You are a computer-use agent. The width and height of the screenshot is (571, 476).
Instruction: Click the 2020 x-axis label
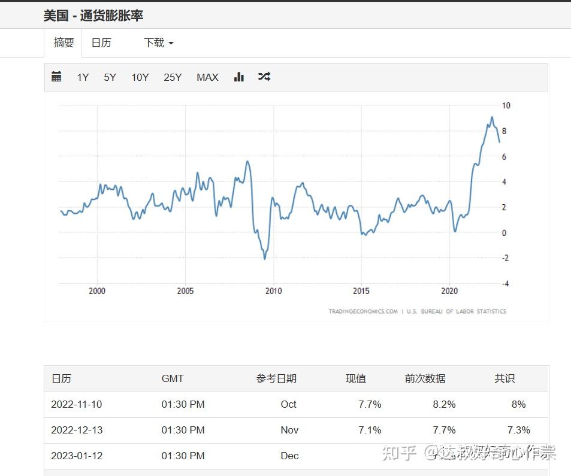tap(449, 291)
